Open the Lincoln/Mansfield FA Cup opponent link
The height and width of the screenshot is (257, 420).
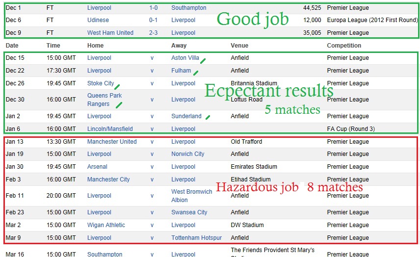tap(110, 129)
